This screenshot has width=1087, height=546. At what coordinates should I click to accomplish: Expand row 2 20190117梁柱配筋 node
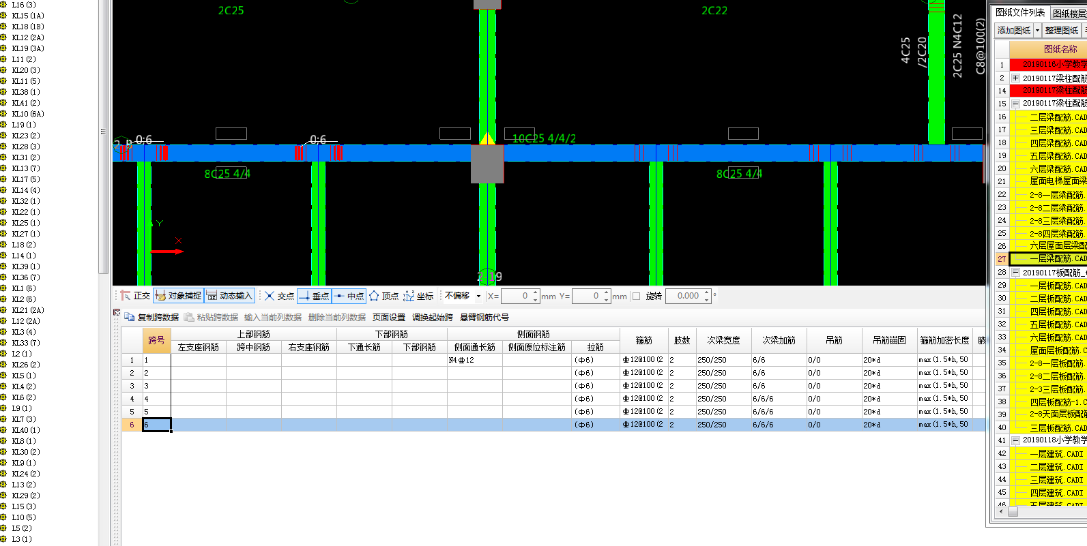coord(1015,78)
